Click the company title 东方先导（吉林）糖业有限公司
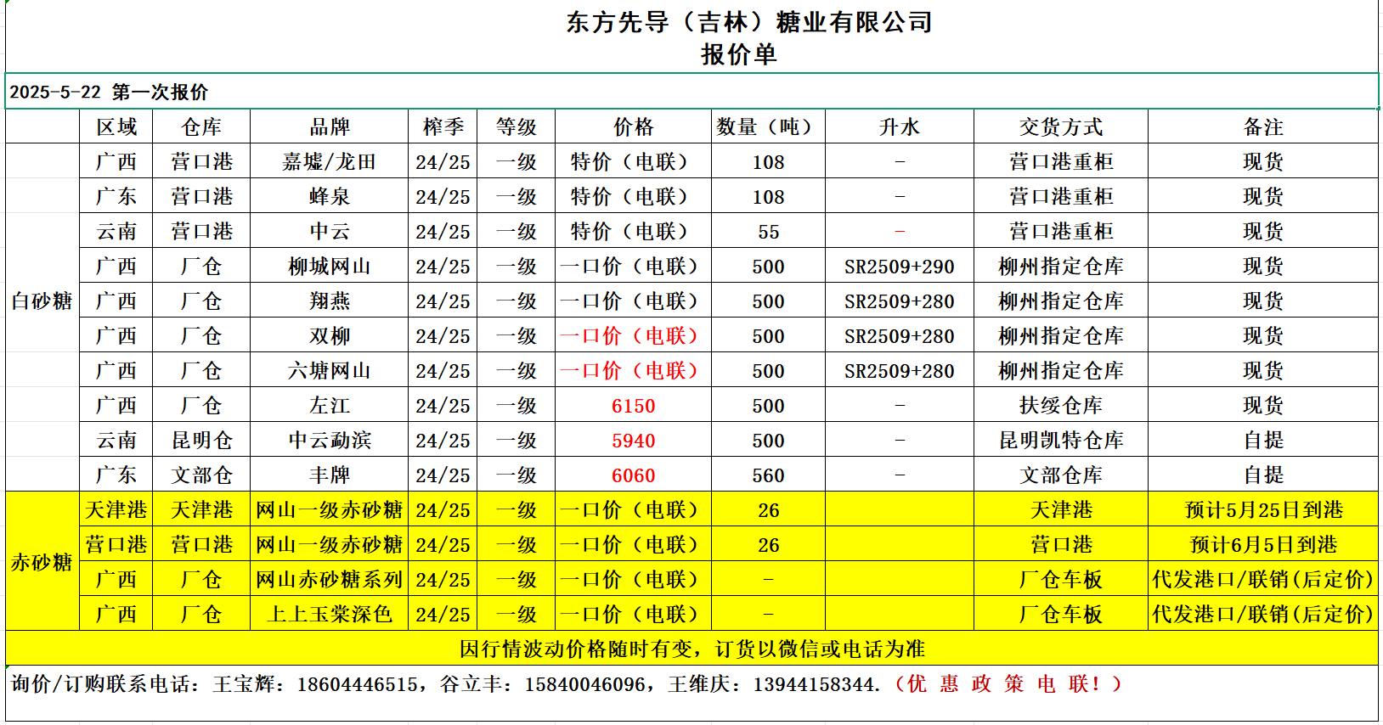The height and width of the screenshot is (725, 1383). click(x=748, y=22)
